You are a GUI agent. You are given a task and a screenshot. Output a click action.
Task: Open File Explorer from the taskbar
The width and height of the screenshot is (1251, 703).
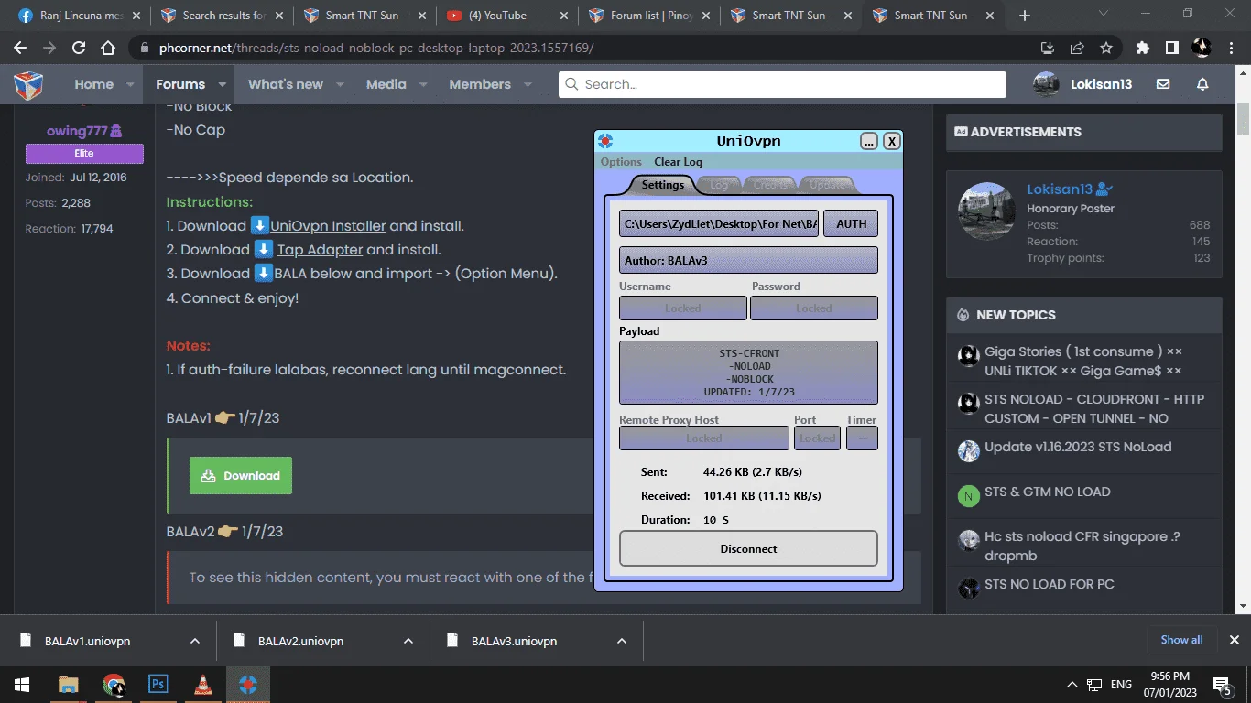[x=68, y=685]
